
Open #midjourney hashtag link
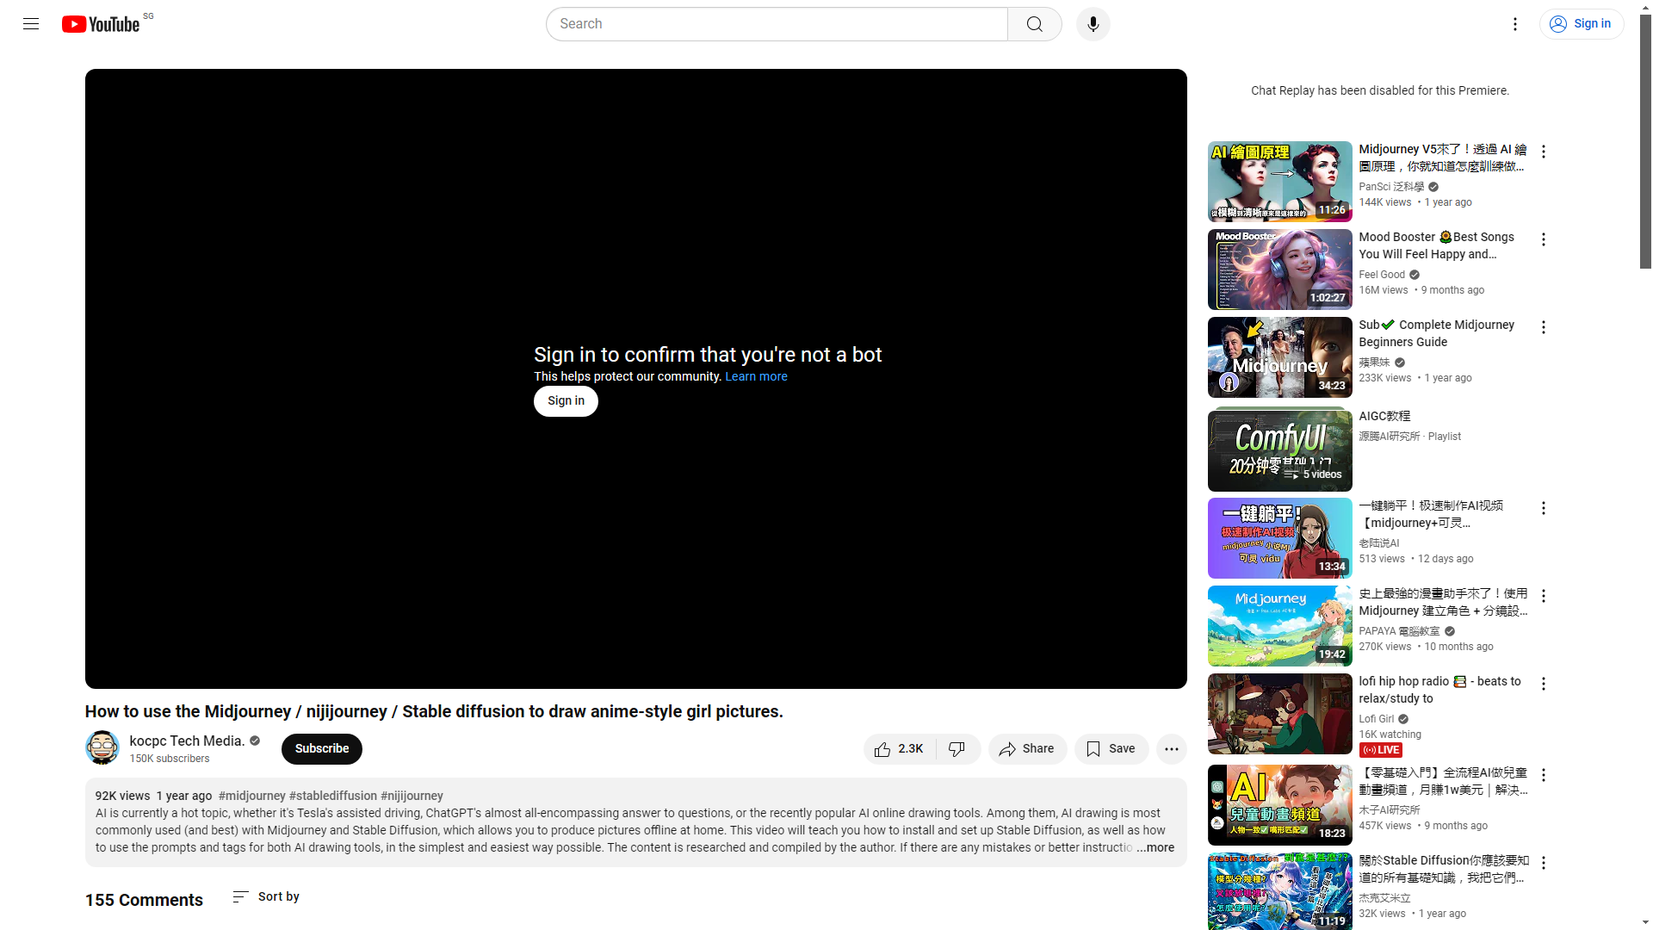(251, 797)
